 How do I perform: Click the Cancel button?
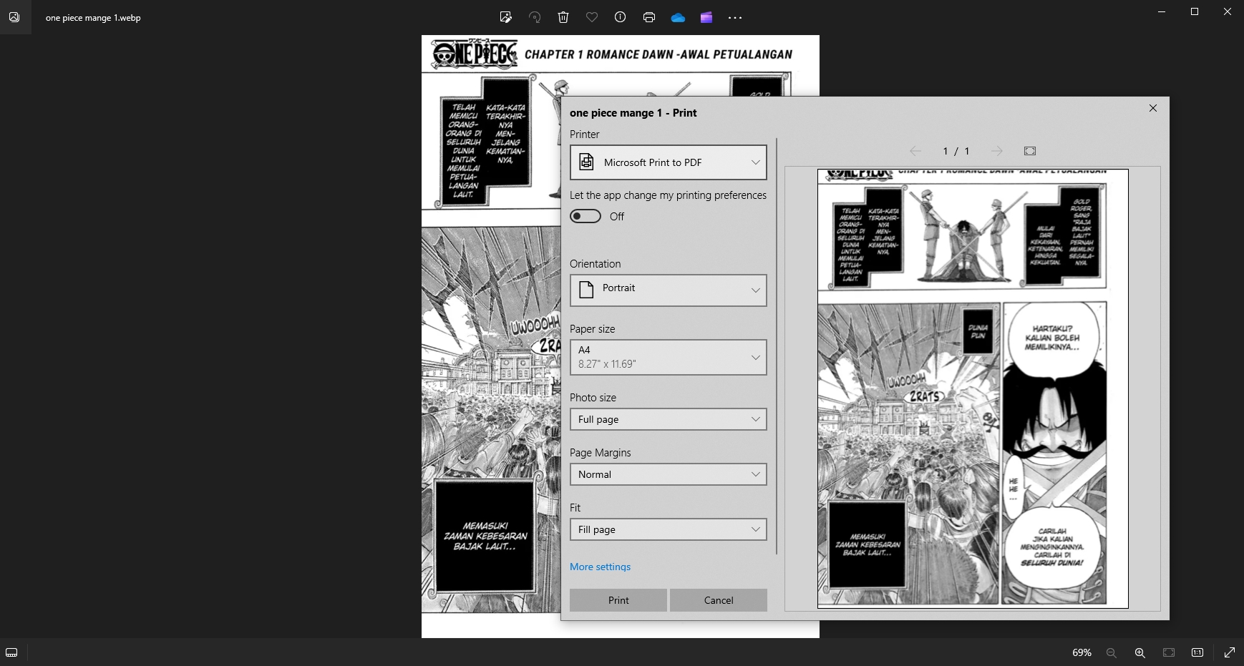pos(719,600)
